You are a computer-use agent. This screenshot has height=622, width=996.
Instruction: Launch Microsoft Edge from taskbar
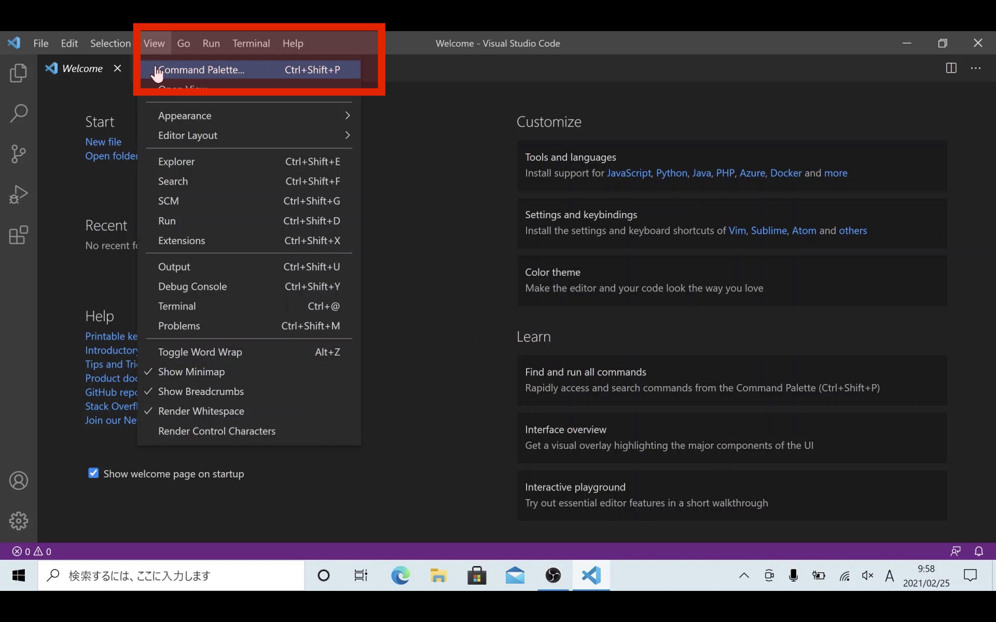(x=400, y=575)
